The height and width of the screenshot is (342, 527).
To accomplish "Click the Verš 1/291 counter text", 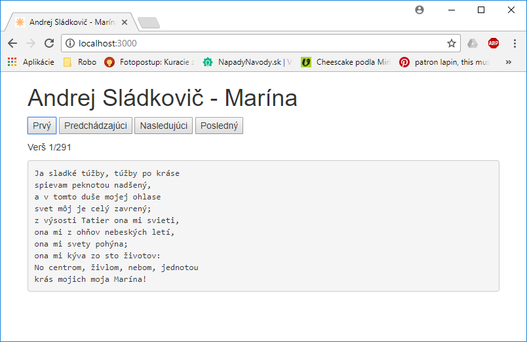I will click(x=49, y=147).
